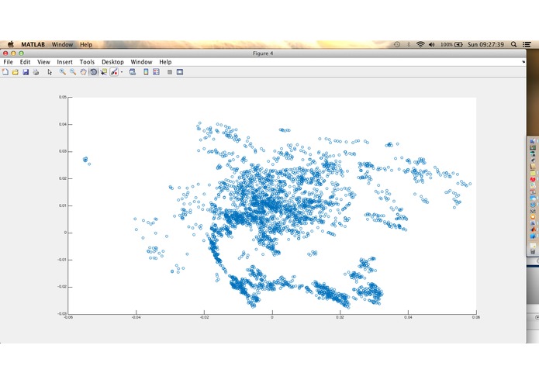Click the y-axis tick label 0.03
Image resolution: width=539 pixels, height=383 pixels.
coord(63,151)
